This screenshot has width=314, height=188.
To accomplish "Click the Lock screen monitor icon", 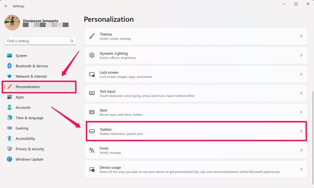I will coord(92,74).
